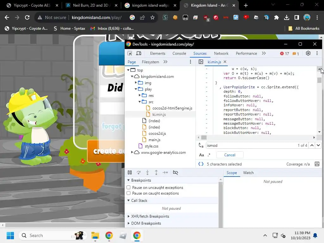The height and width of the screenshot is (243, 324).
Task: Toggle Chrome side panel icon
Action: click(x=297, y=18)
